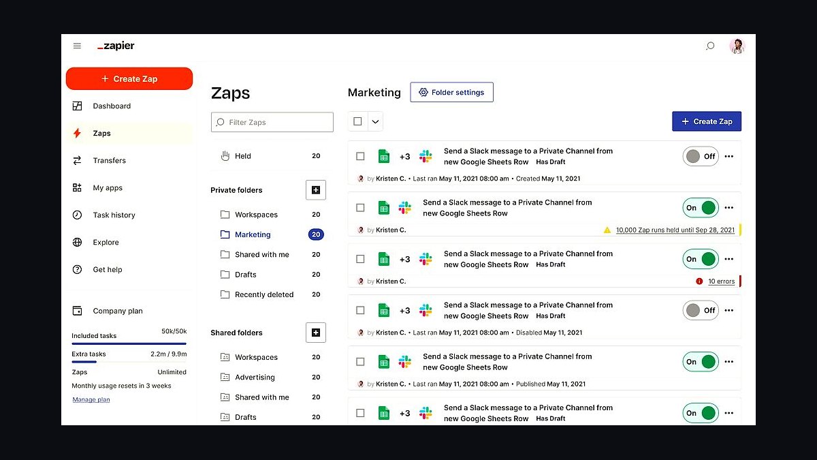Click the Transfers arrows icon
The width and height of the screenshot is (817, 460).
click(77, 160)
